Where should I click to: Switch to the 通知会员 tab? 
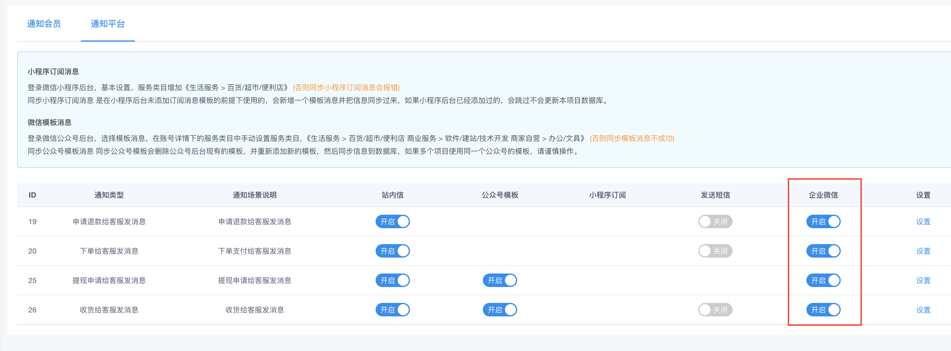pos(44,24)
